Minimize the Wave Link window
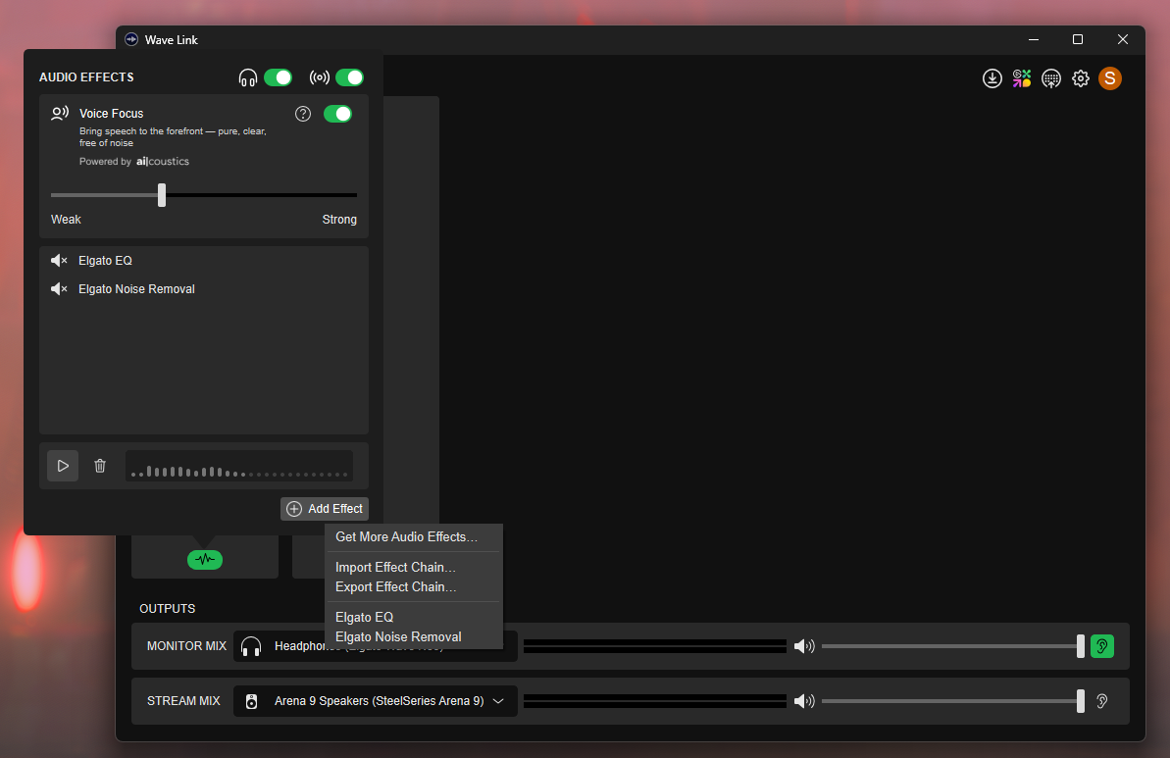Image resolution: width=1170 pixels, height=758 pixels. [x=1034, y=39]
